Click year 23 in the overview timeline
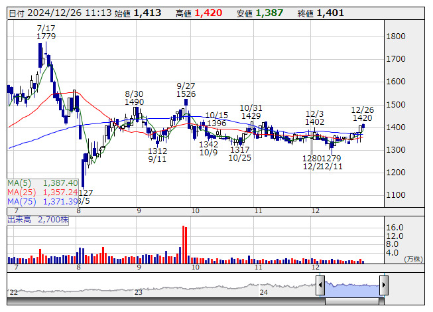Viewport: 433px width, 312px height. pyautogui.click(x=138, y=292)
